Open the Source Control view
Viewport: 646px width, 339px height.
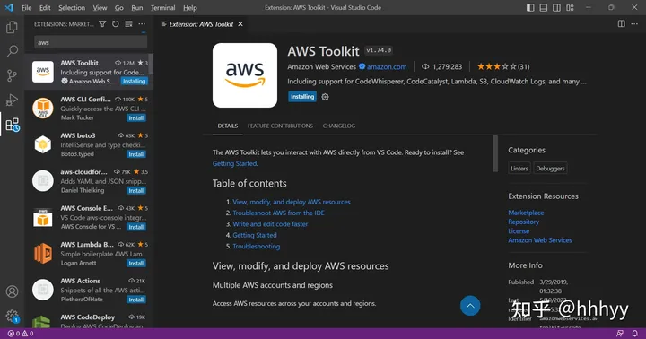(12, 75)
